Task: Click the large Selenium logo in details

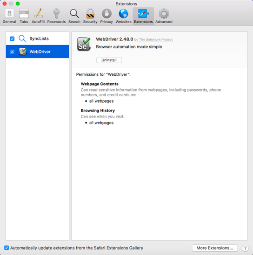Action: (84, 44)
